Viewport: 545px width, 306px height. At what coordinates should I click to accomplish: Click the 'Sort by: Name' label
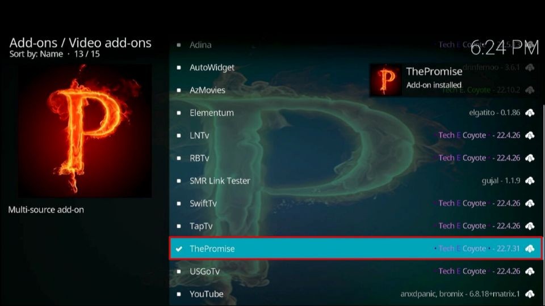pos(36,54)
